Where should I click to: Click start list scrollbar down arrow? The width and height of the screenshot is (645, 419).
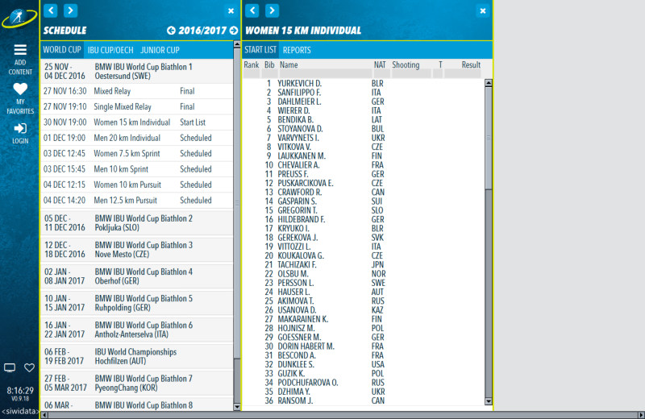click(x=488, y=400)
